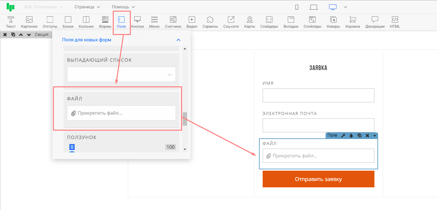The image size is (437, 210).
Task: Duplicate the selected Поле field
Action: 359,136
